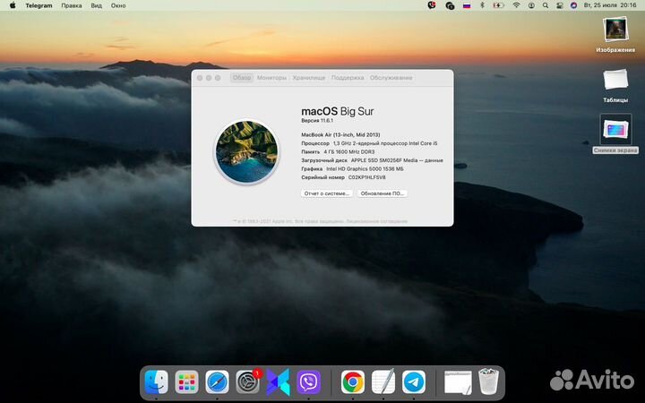The width and height of the screenshot is (645, 403).
Task: Click the macOS Big Sur title
Action: 338,111
